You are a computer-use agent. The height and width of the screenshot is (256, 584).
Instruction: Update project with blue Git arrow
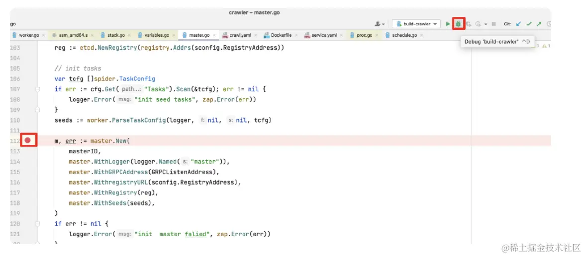(x=518, y=24)
